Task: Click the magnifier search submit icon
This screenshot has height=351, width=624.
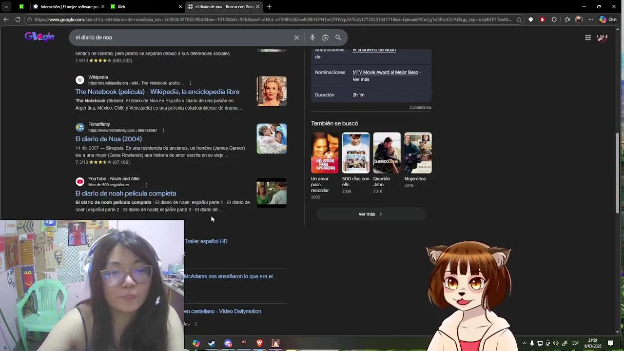Action: point(338,38)
